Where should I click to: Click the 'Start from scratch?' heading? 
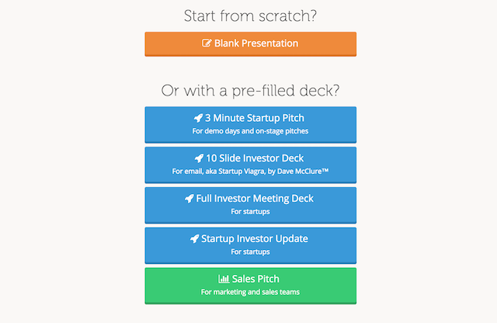tap(250, 16)
